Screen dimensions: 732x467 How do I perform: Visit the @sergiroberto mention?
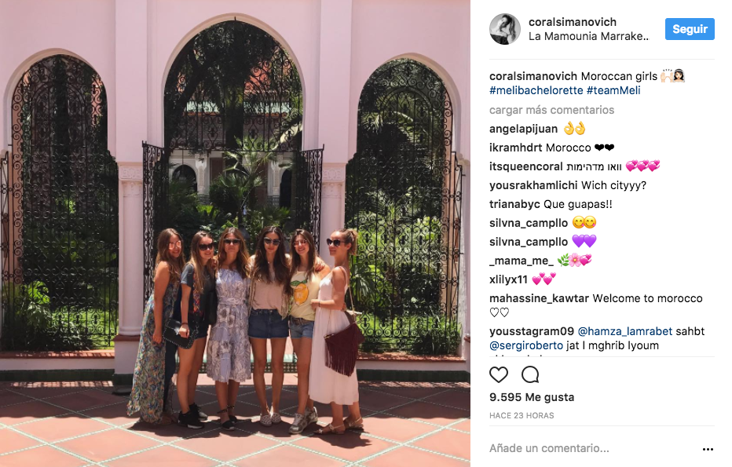coord(526,345)
